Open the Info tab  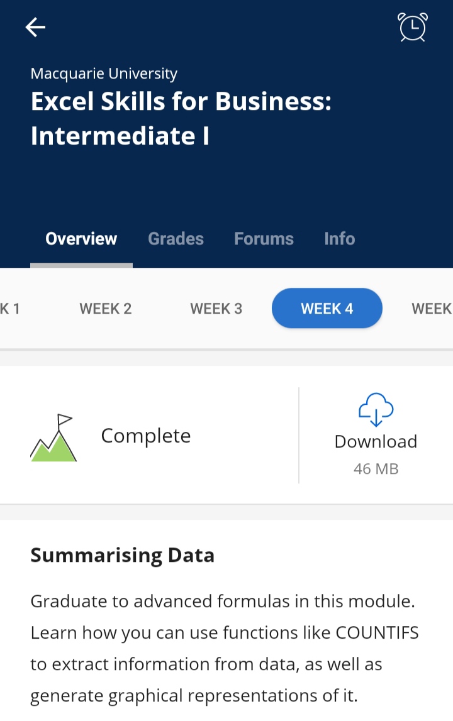pyautogui.click(x=339, y=239)
